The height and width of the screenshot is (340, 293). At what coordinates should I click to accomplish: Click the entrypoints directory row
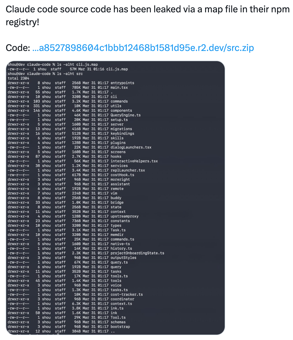(x=122, y=83)
